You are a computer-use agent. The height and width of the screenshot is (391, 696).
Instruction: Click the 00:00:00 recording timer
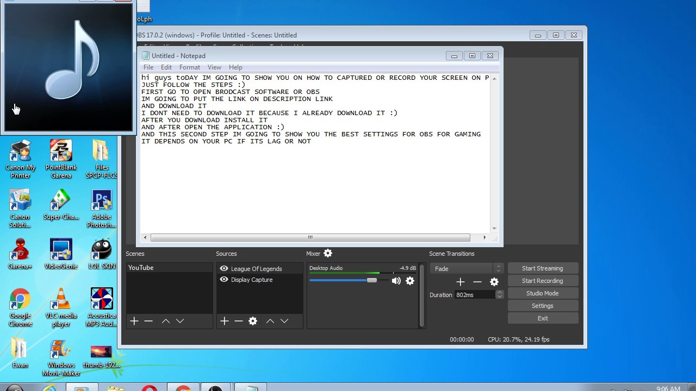462,339
